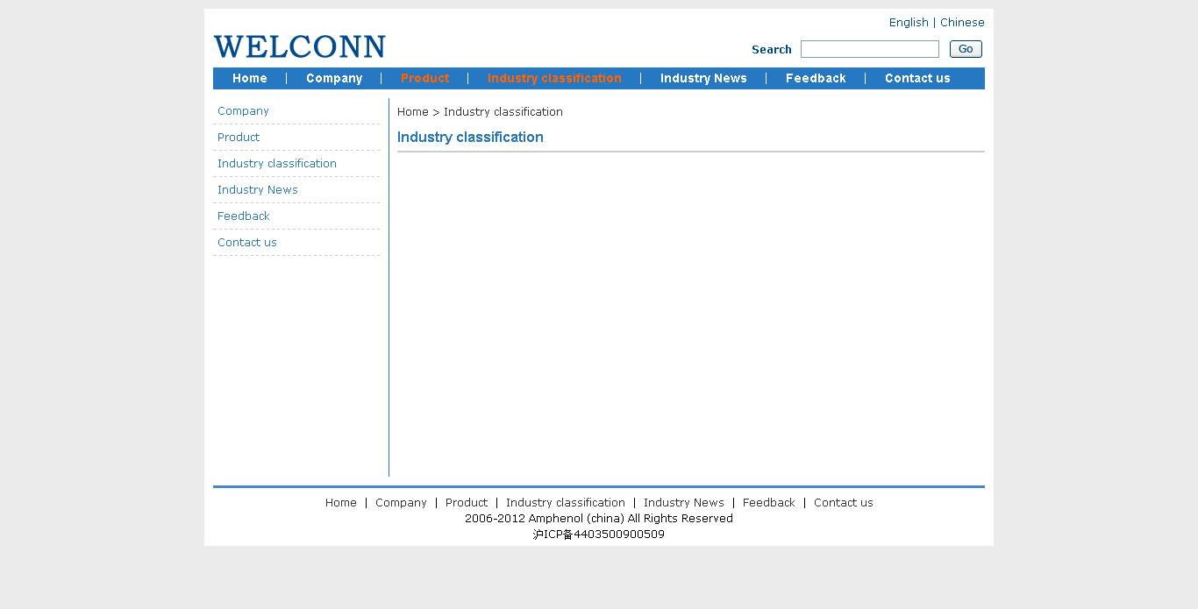The height and width of the screenshot is (609, 1198).
Task: Open the footer Contact us link
Action: click(843, 503)
